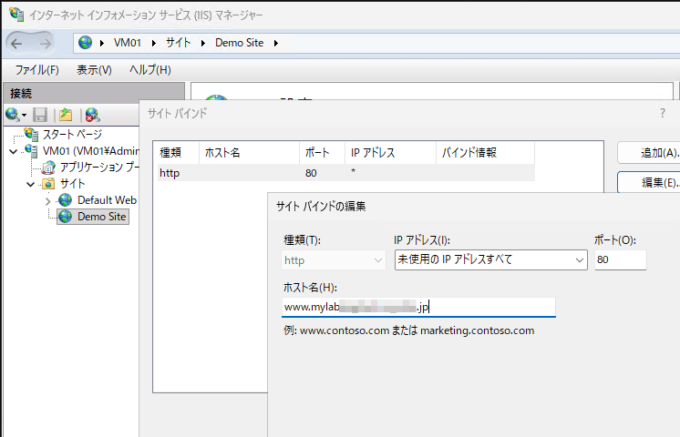Expand arrow after サイト in address bar
Viewport: 680px width, 437px height.
pyautogui.click(x=203, y=43)
